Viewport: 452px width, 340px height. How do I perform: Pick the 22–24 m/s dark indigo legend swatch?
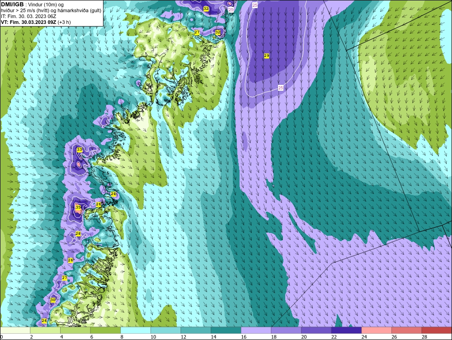tap(346, 330)
